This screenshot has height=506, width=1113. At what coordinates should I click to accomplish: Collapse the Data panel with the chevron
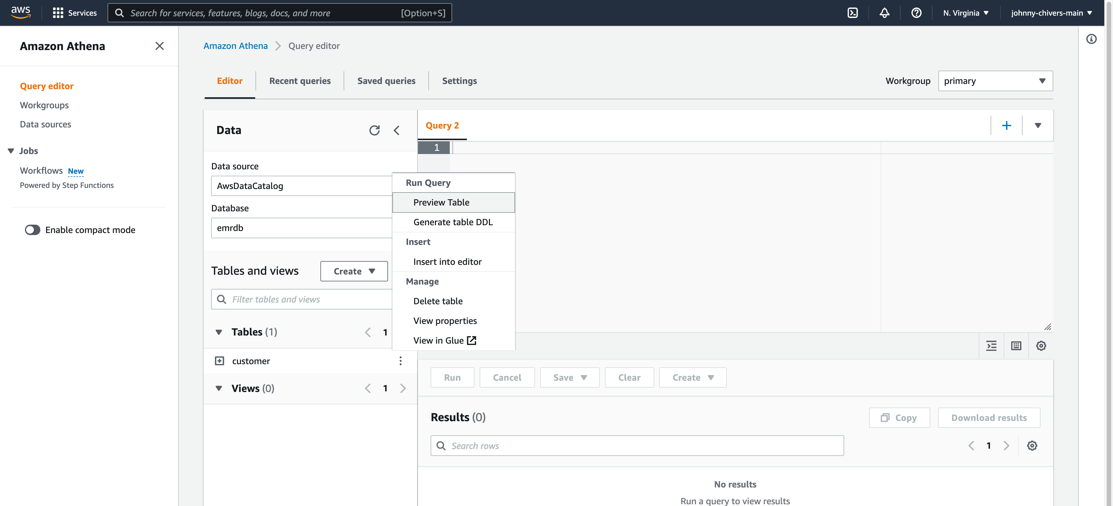click(397, 130)
